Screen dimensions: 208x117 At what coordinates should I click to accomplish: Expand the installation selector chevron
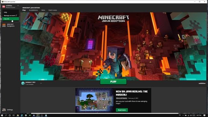coord(41,83)
